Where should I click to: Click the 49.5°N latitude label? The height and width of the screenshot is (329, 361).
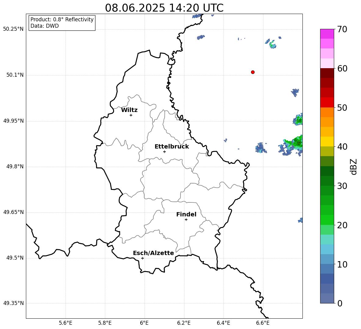click(x=15, y=258)
